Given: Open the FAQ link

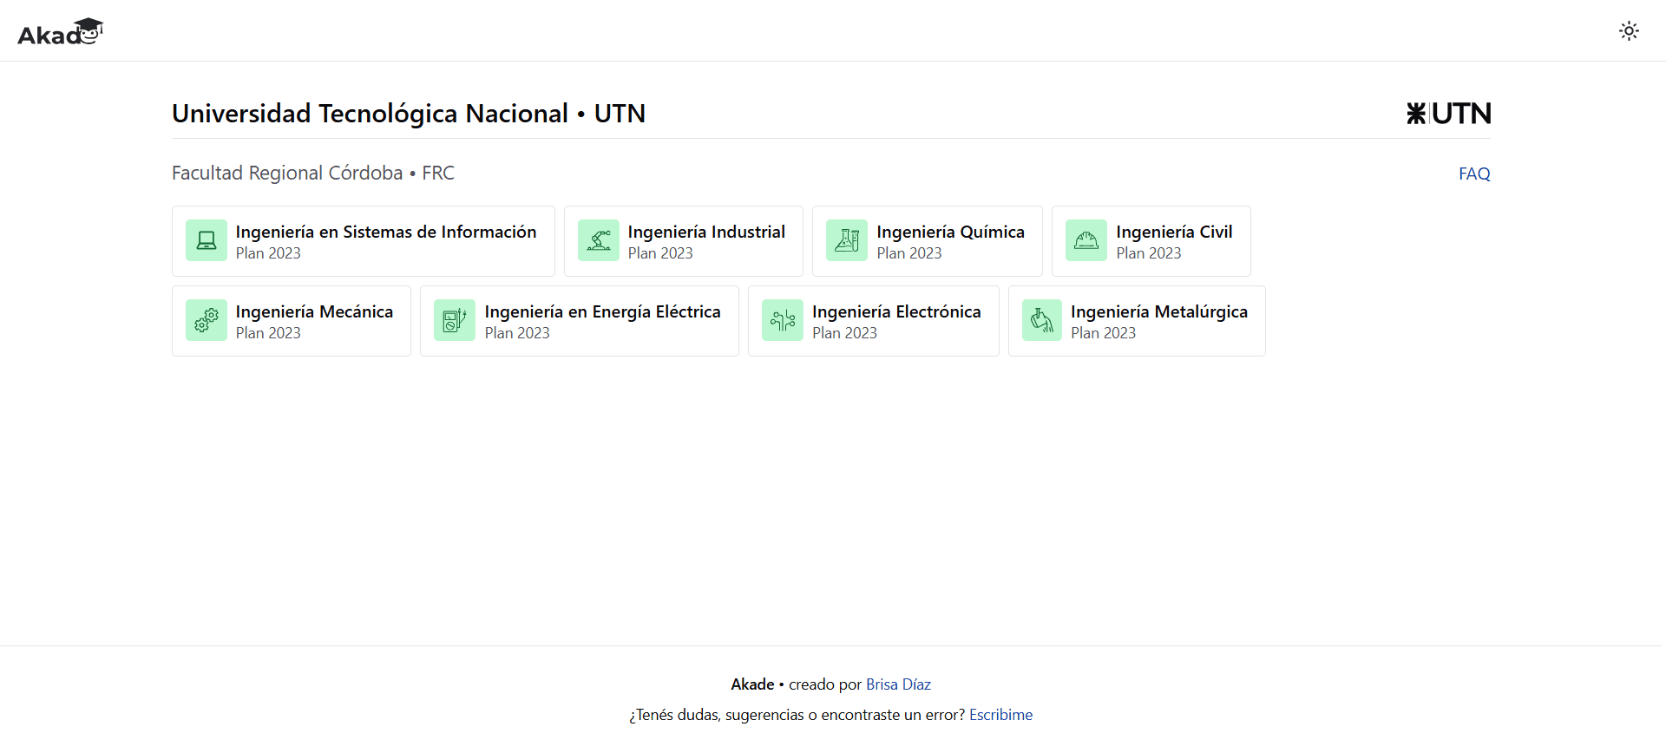Looking at the screenshot, I should coord(1474,174).
